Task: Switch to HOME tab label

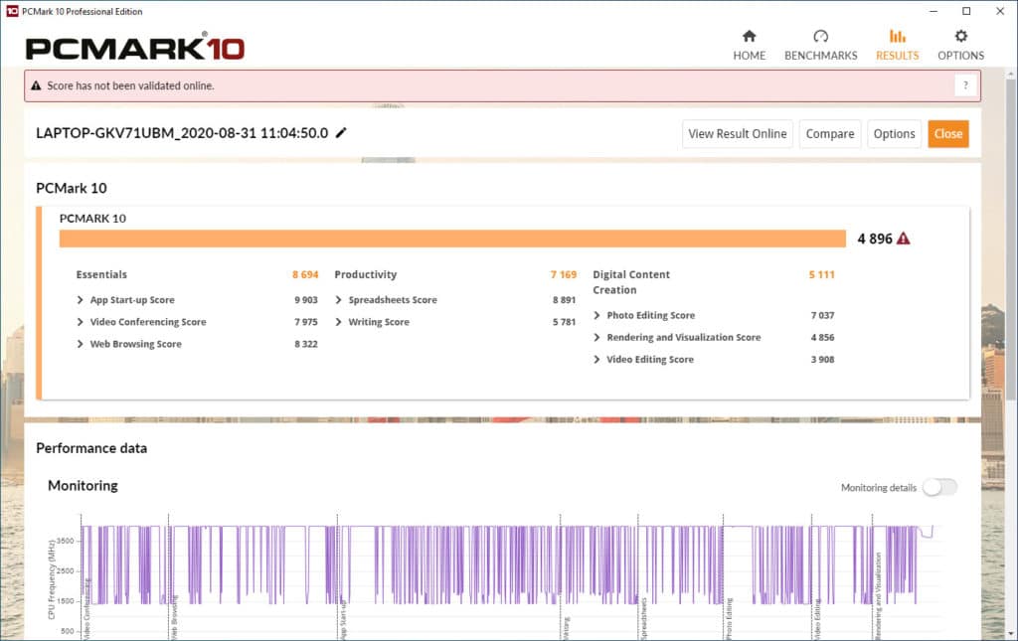Action: (x=750, y=56)
